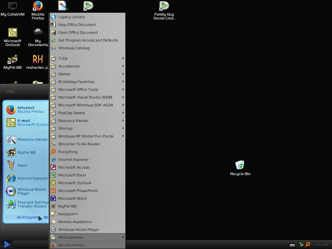Launch Microsoft PowerPoint
Viewport: 332px width, 249px height.
88,191
